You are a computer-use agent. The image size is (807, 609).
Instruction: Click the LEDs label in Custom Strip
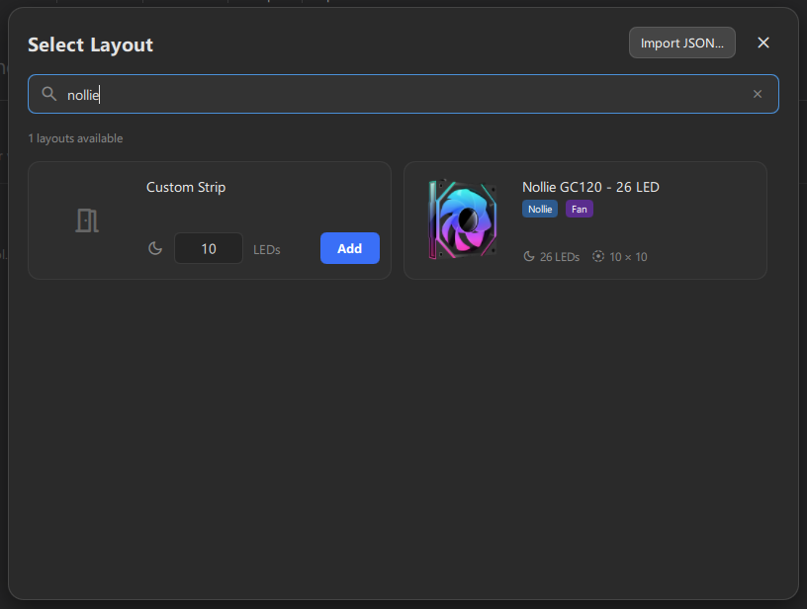point(267,249)
